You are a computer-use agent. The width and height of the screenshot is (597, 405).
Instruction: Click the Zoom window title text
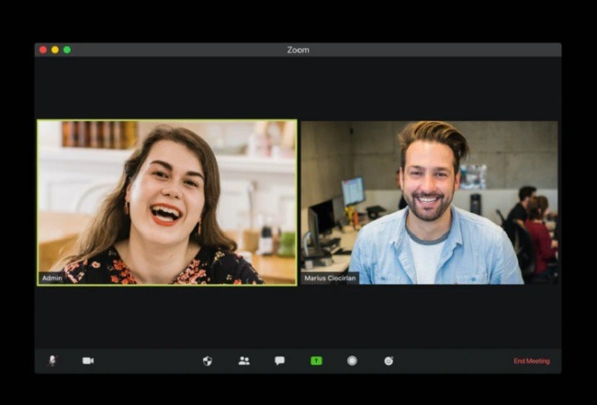tap(298, 50)
